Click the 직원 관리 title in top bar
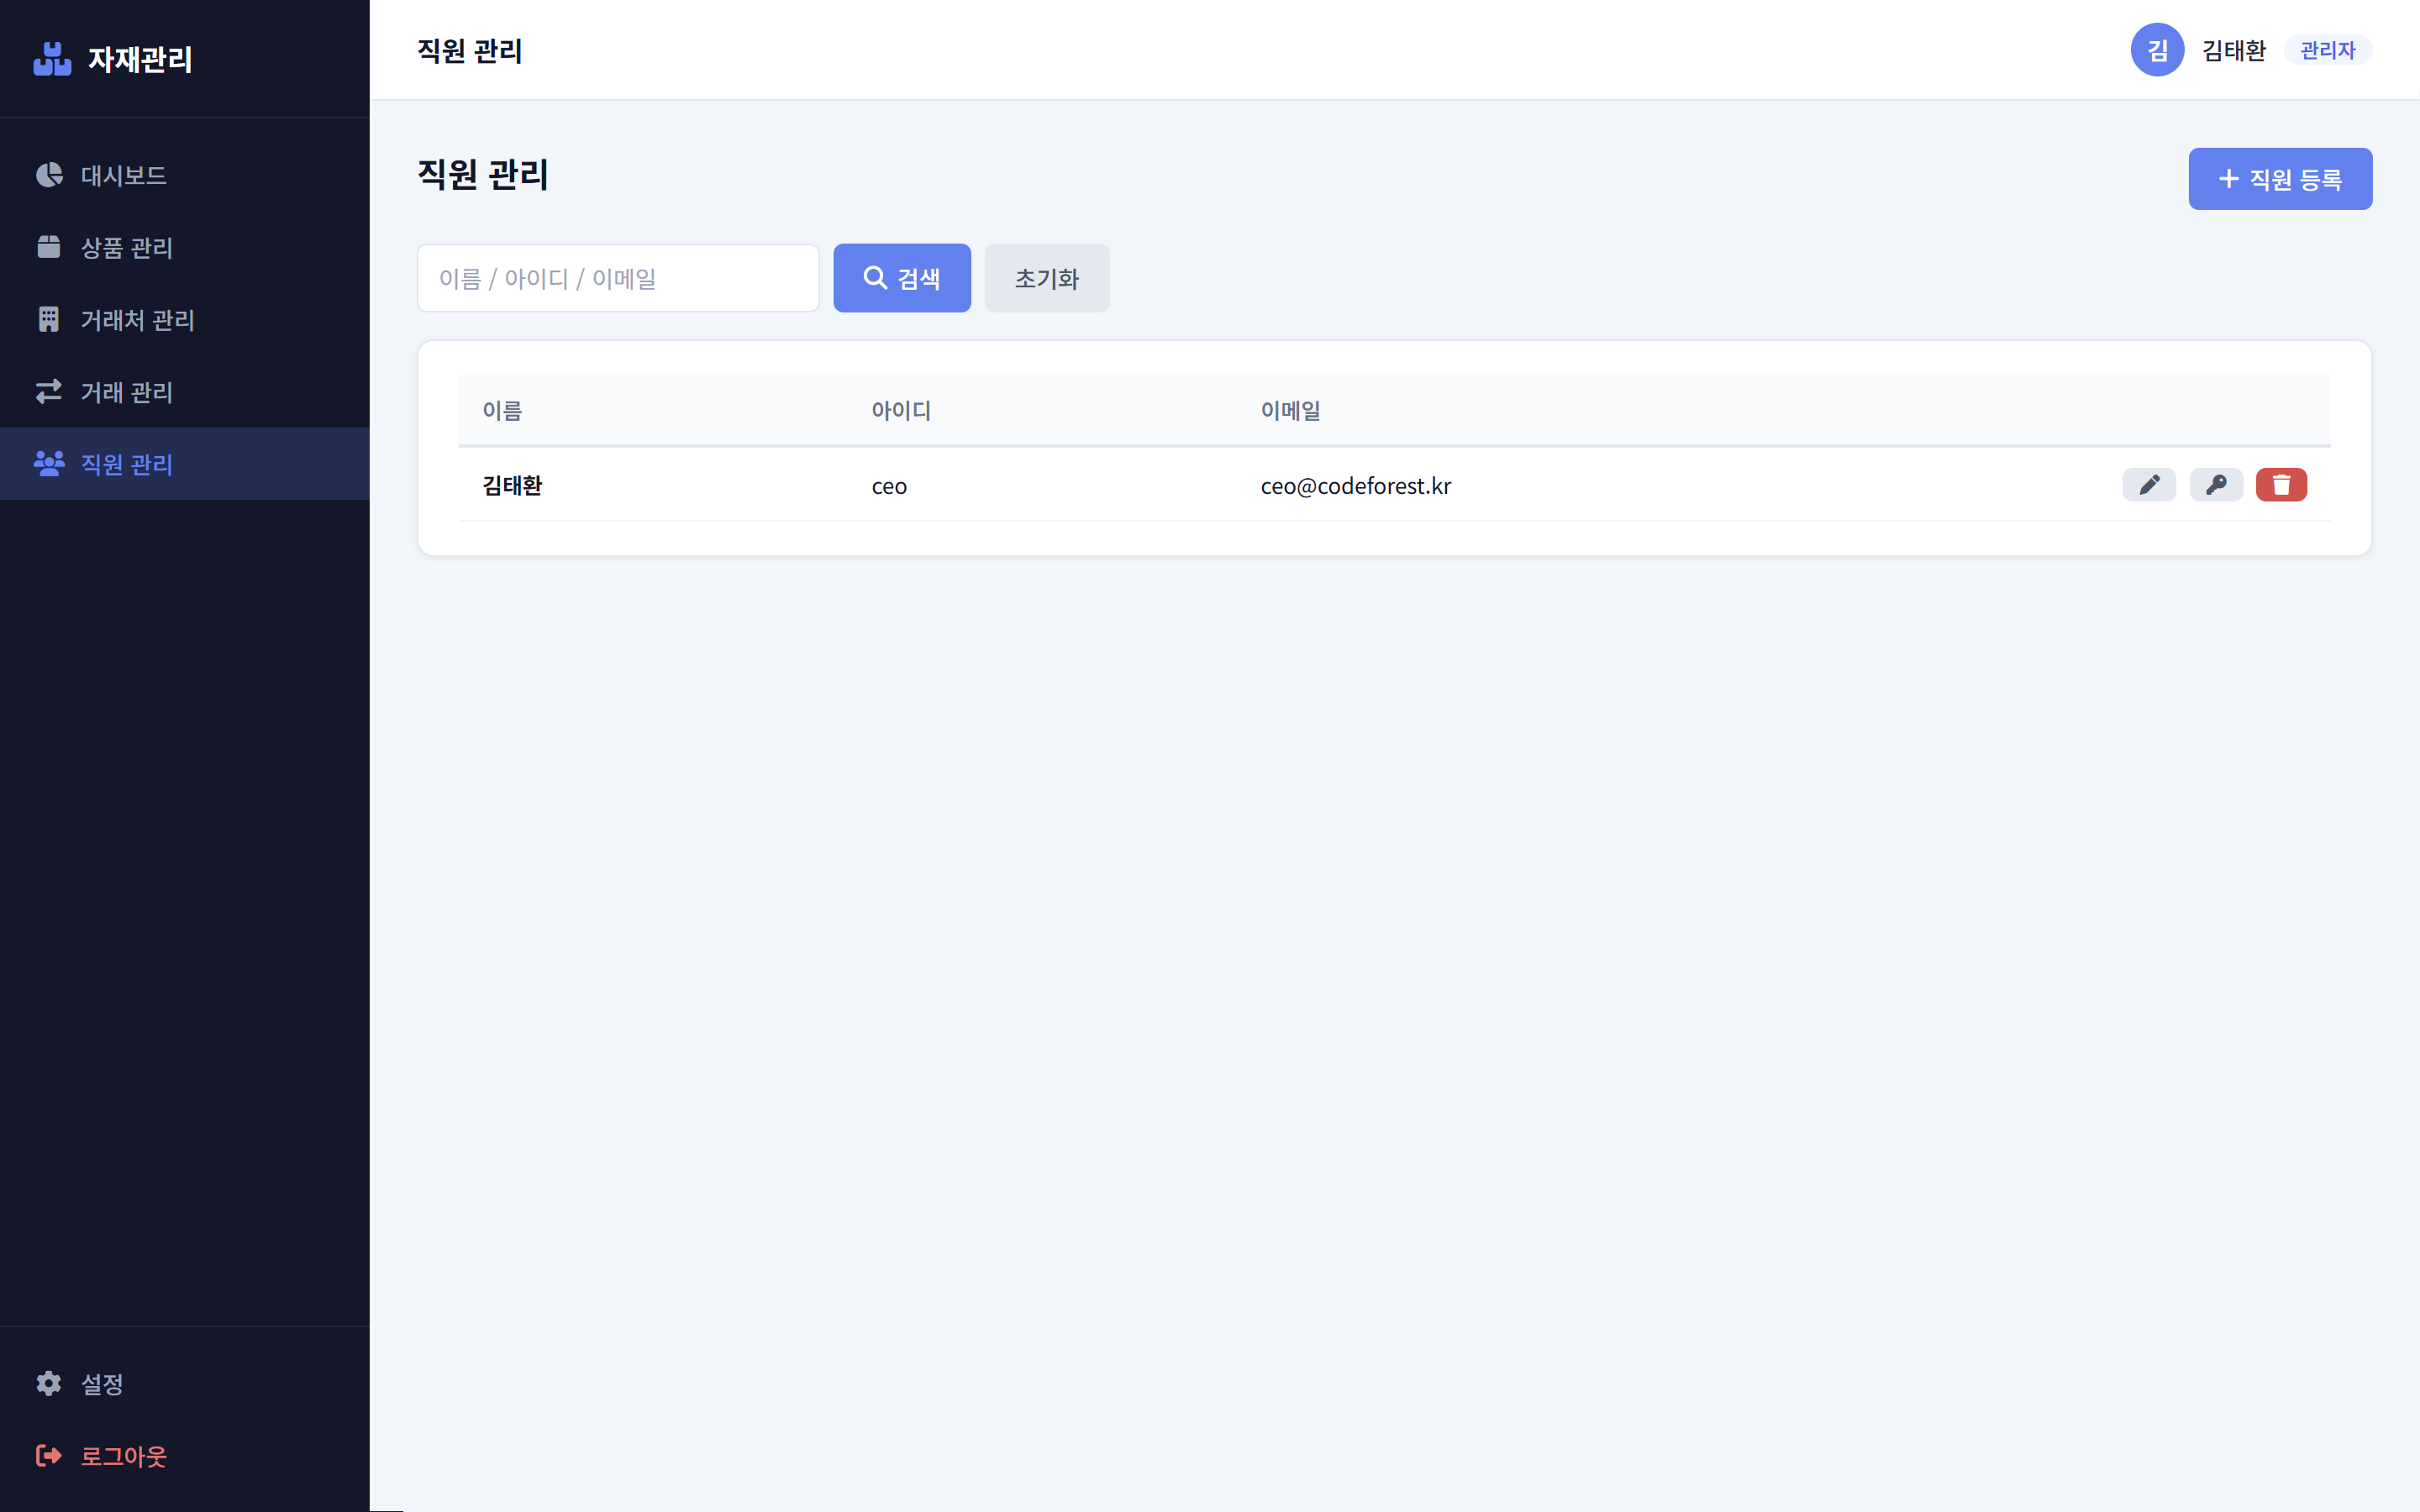This screenshot has height=1512, width=2420. click(470, 50)
